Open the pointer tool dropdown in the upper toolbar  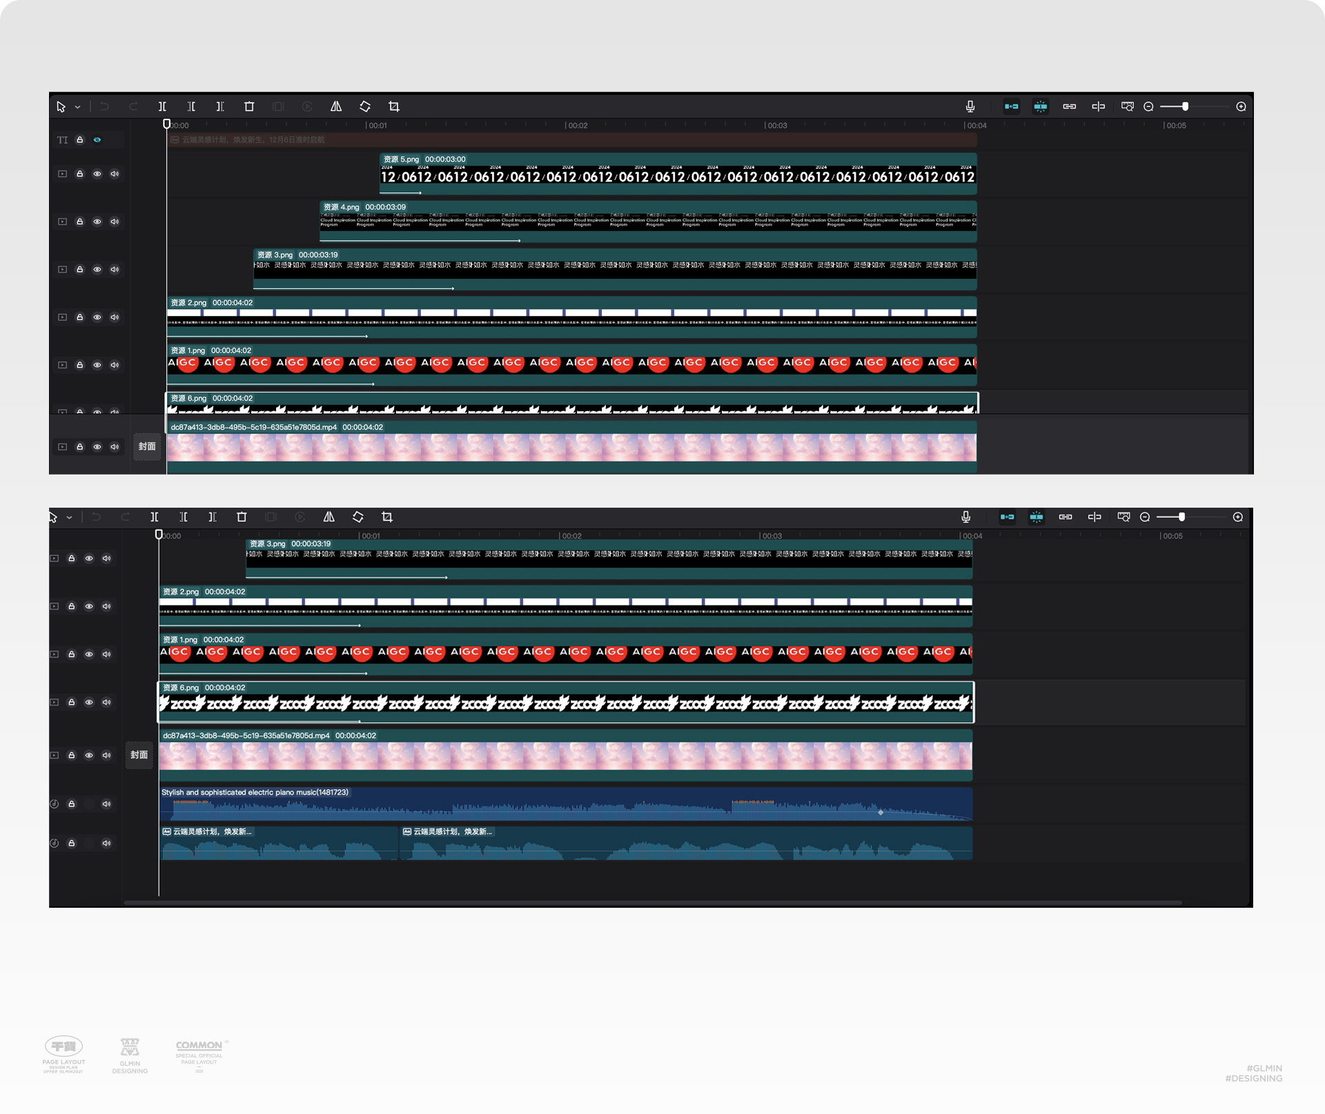coord(77,108)
